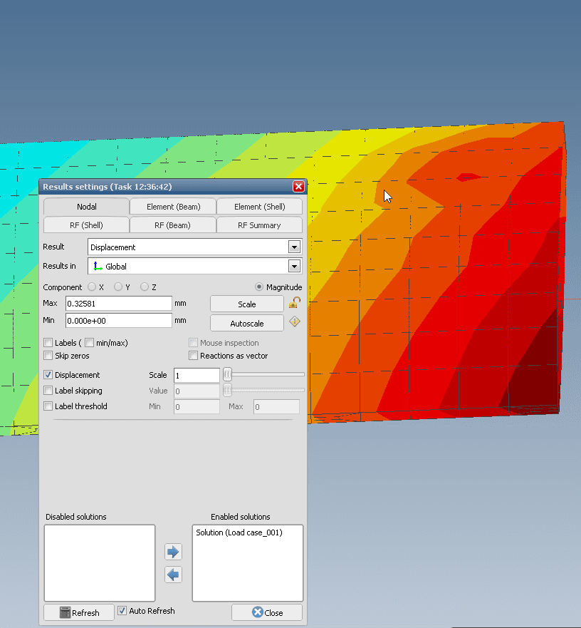Viewport: 581px width, 628px height.
Task: Select Solution (Load case_001) in Enabled solutions
Action: [239, 532]
